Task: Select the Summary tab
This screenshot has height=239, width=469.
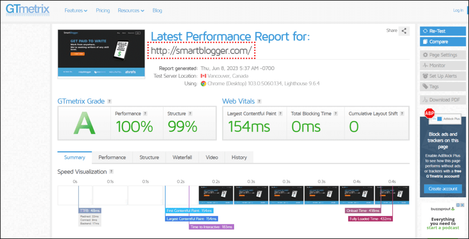Action: (75, 158)
